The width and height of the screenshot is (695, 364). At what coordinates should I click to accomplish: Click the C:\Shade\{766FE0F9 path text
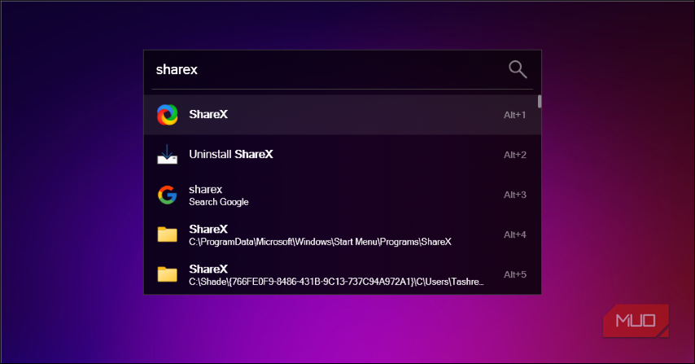(336, 282)
